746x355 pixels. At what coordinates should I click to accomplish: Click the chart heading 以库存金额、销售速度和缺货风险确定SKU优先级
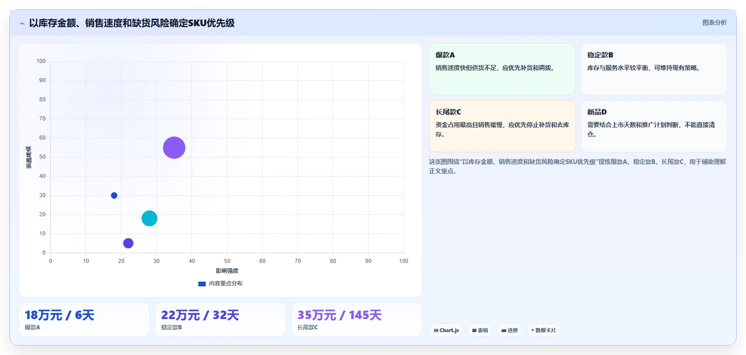tap(132, 23)
